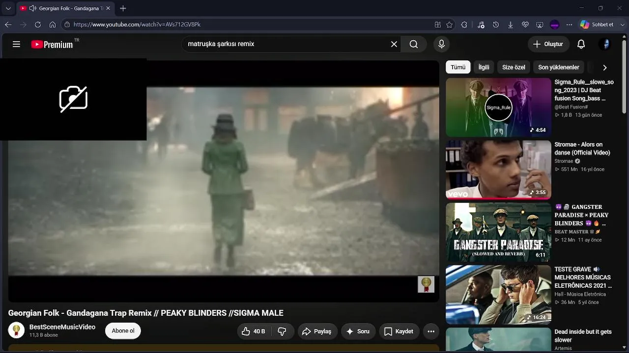Open the browser history icon
This screenshot has height=353, width=629.
496,25
